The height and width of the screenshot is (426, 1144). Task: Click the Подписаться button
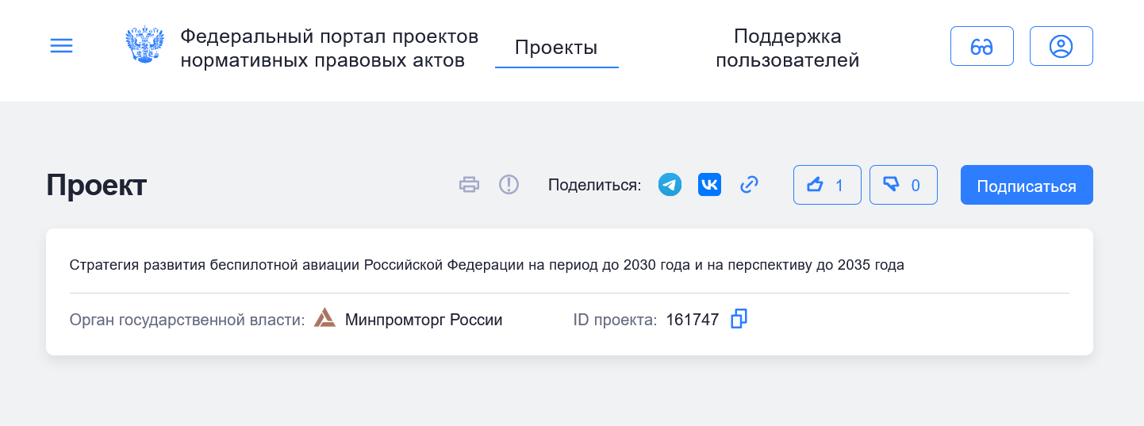click(x=1026, y=186)
